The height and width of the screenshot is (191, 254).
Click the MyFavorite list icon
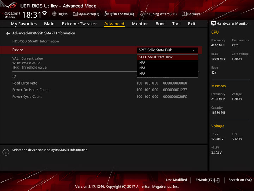click(x=75, y=14)
